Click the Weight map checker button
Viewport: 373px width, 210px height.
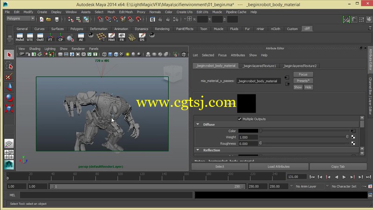coord(353,137)
